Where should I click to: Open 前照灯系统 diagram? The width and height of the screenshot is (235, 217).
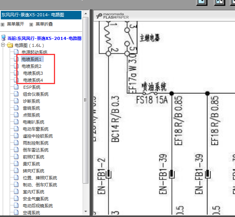pyautogui.click(x=34, y=157)
